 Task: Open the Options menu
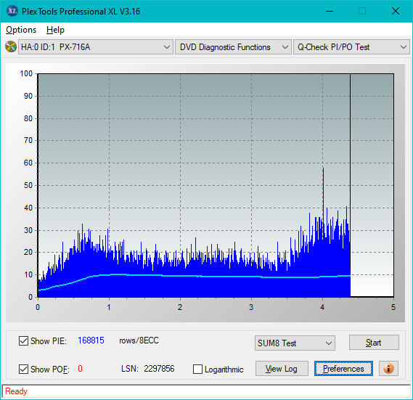(x=21, y=30)
